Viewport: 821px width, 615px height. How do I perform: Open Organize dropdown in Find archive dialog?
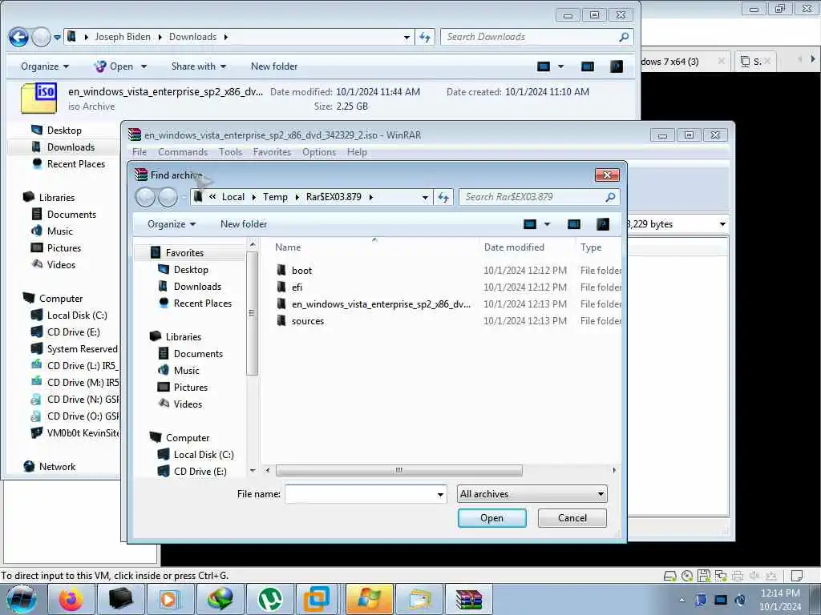tap(172, 224)
